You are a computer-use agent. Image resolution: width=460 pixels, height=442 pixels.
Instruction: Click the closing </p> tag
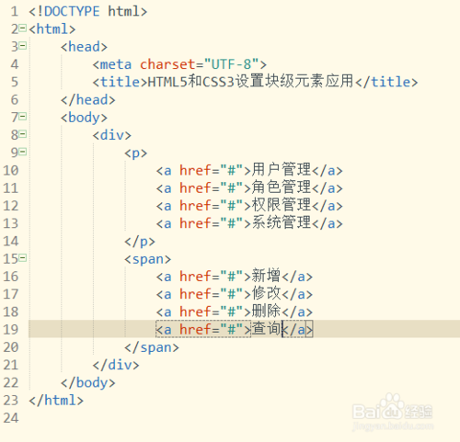click(140, 242)
